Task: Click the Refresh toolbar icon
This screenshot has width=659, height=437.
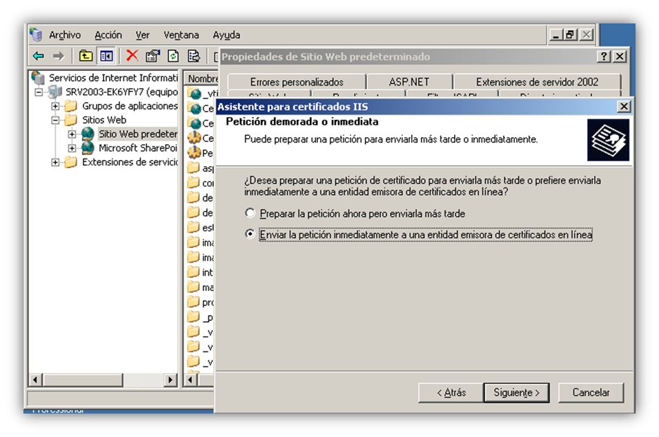Action: 173,55
